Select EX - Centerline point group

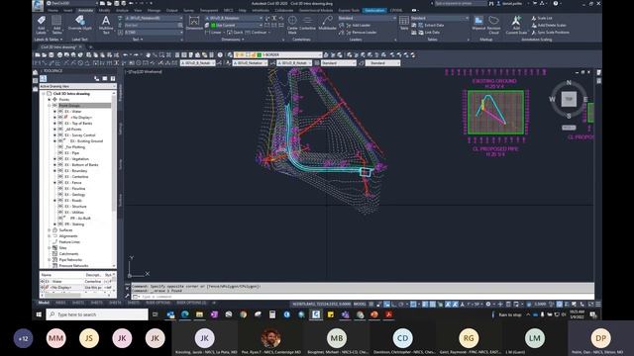point(76,177)
